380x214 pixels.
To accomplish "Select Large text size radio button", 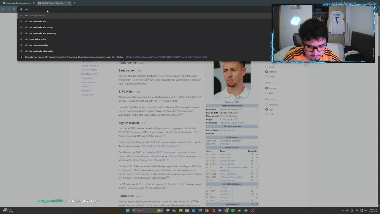I will (267, 76).
